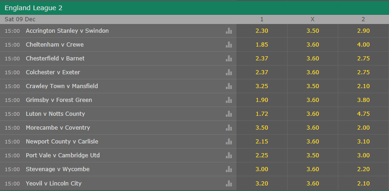Open the Newport County v Carlisle match

[x=62, y=142]
